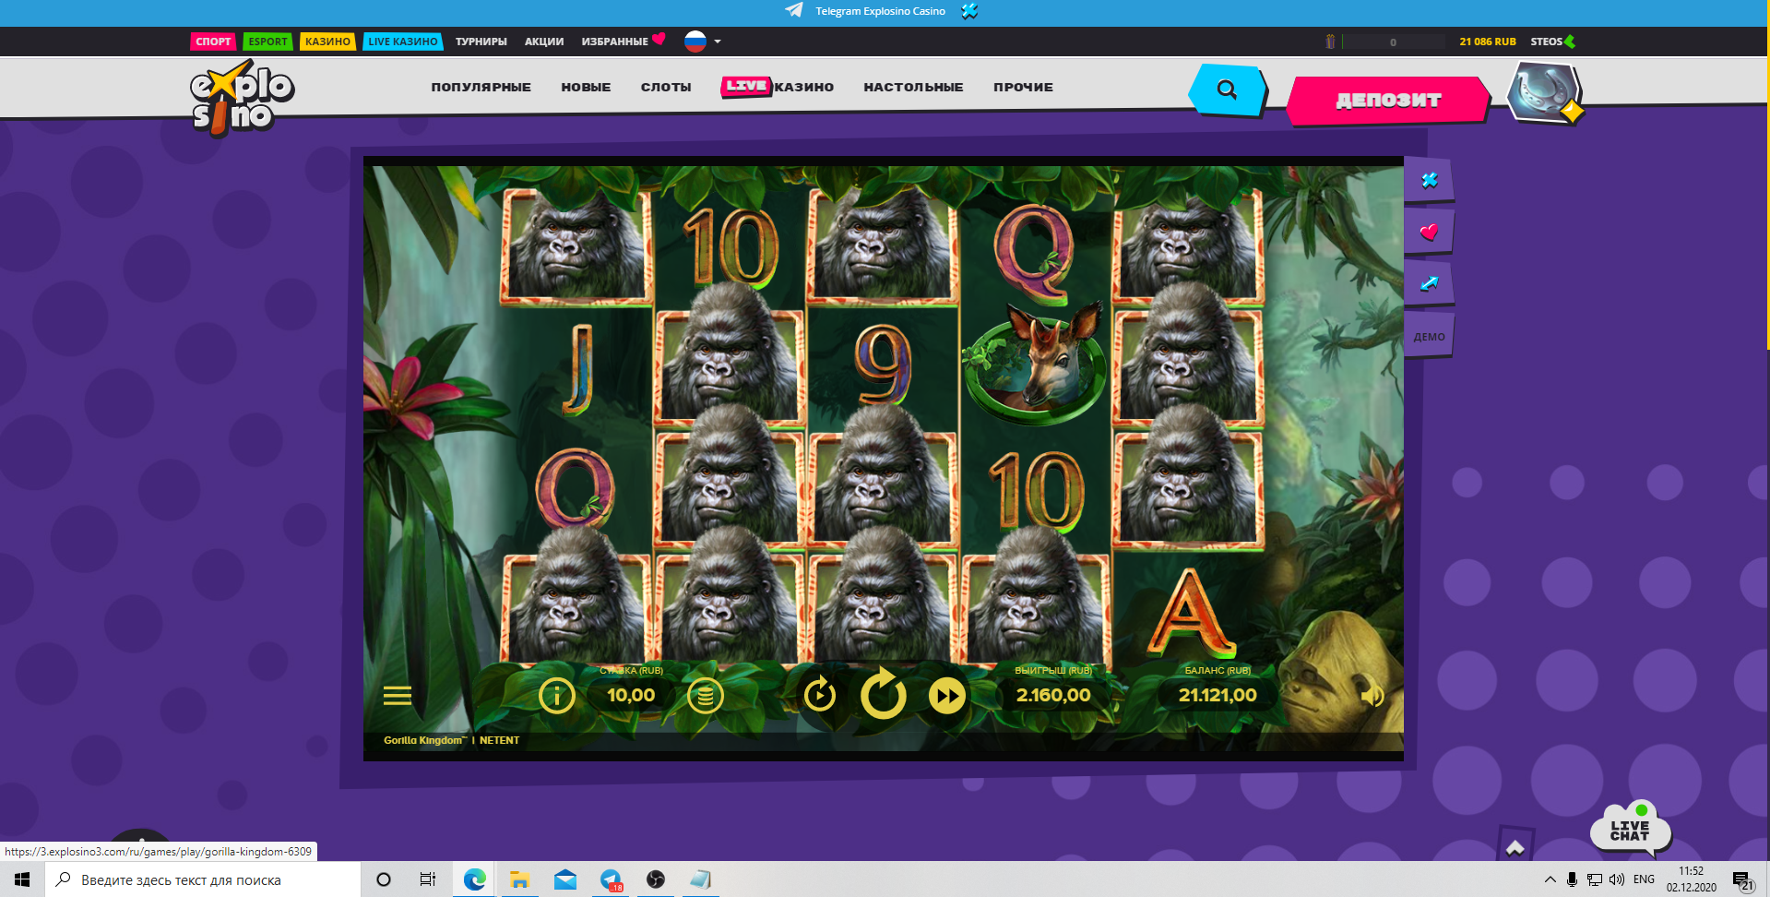Open the game info paytable icon
The height and width of the screenshot is (897, 1770).
(x=556, y=696)
